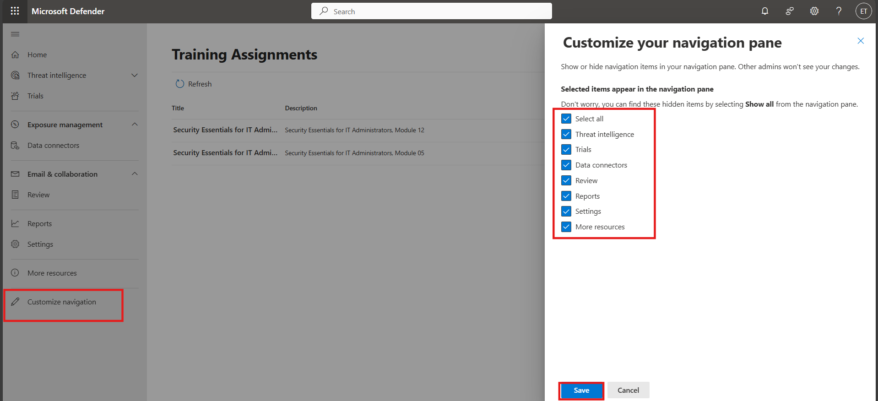Open Security Essentials Module 05 title
Viewport: 878px width, 401px height.
[x=225, y=153]
